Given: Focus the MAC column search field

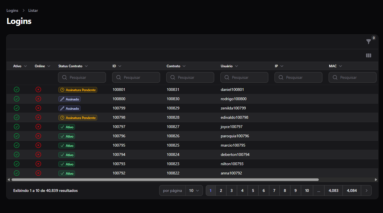Looking at the screenshot, I should click(353, 77).
